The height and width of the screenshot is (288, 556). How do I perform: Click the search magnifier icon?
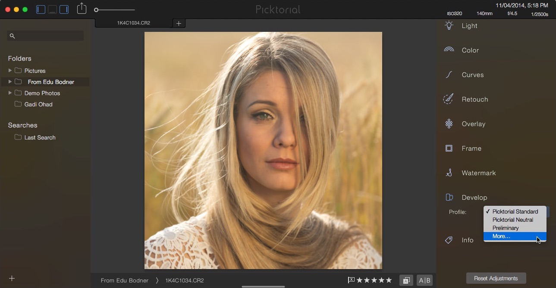tap(12, 36)
